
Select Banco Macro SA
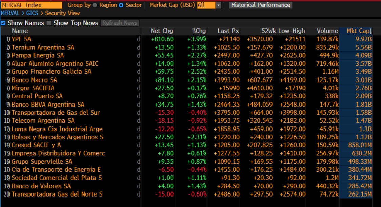click(34, 80)
